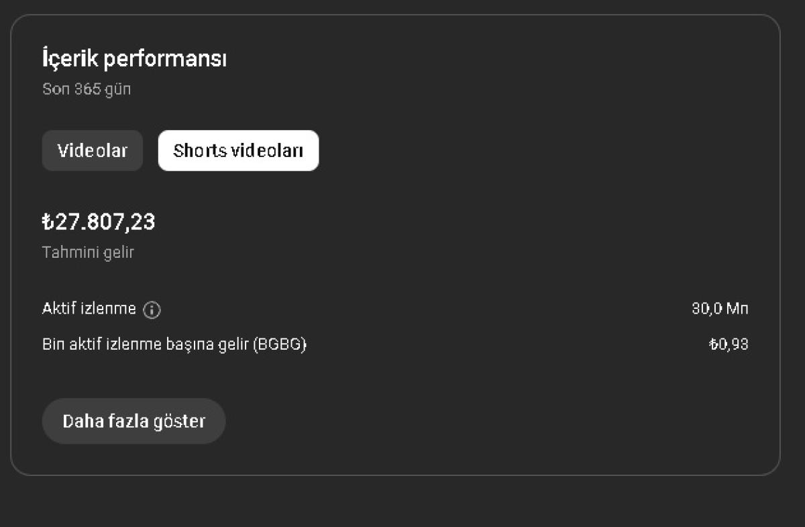Click the İçerik performansı heading
805x527 pixels.
(134, 59)
